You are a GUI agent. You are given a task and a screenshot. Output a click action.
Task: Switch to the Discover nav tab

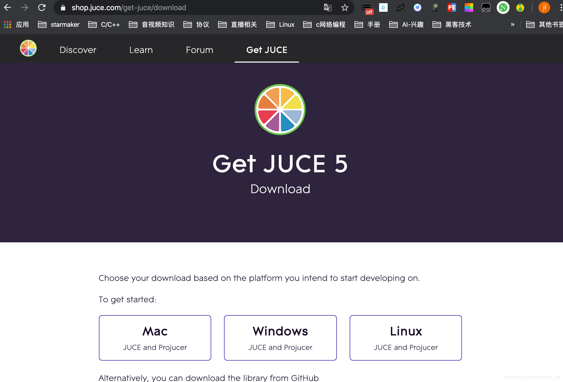point(78,50)
